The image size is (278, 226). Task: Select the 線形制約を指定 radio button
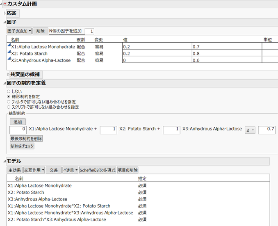click(x=9, y=96)
